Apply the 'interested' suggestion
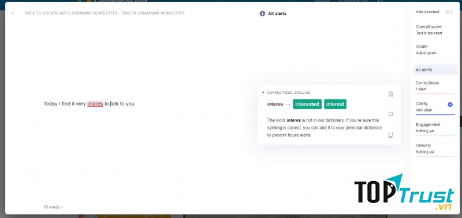This screenshot has width=462, height=218. [x=307, y=104]
